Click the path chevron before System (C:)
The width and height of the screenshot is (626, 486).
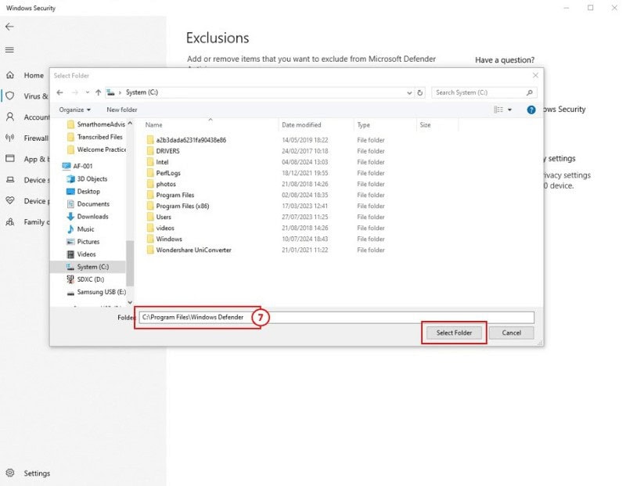[x=120, y=92]
